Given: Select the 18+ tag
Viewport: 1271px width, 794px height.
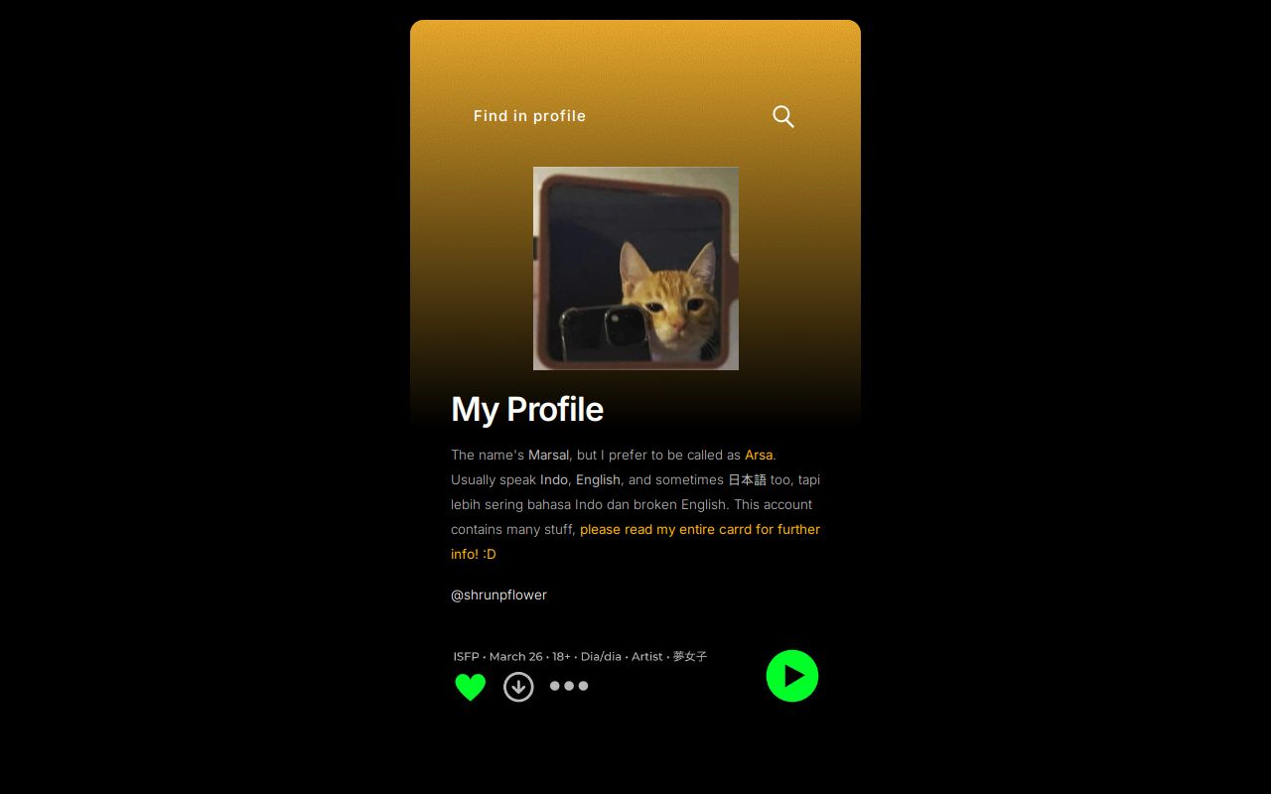Looking at the screenshot, I should (x=561, y=656).
